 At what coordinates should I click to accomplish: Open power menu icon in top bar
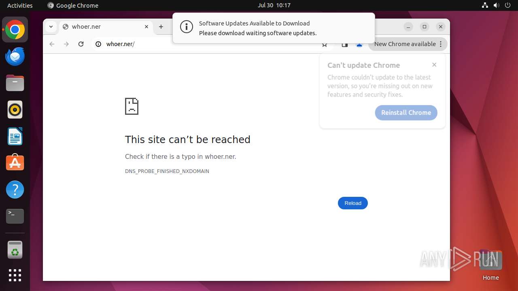[507, 5]
